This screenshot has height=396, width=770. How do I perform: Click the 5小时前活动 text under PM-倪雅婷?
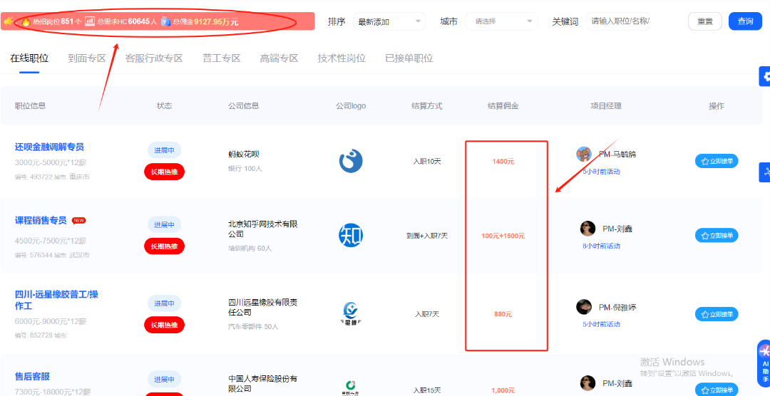(x=602, y=324)
